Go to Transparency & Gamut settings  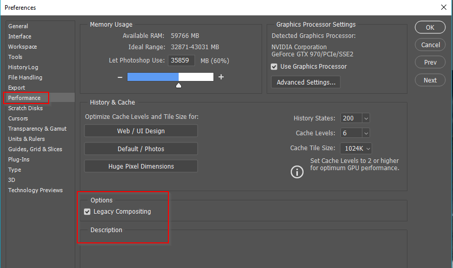point(37,129)
